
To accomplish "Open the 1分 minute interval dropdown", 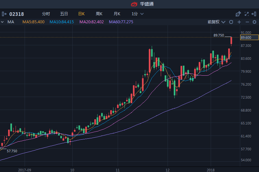I will (137, 14).
